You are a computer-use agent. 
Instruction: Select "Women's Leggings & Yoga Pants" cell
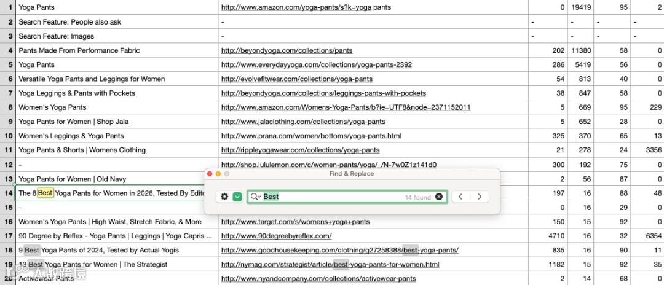click(117, 136)
